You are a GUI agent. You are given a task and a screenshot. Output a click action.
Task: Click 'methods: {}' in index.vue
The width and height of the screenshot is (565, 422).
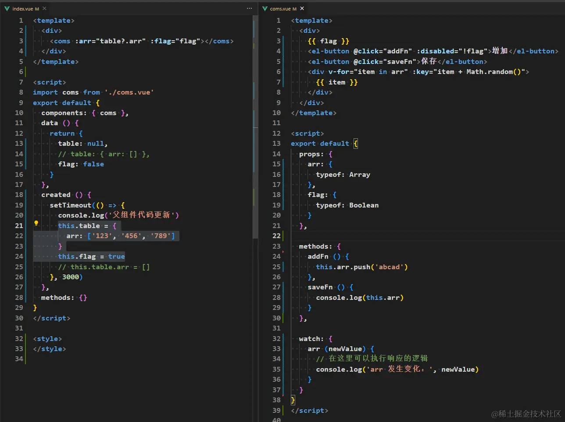click(64, 298)
